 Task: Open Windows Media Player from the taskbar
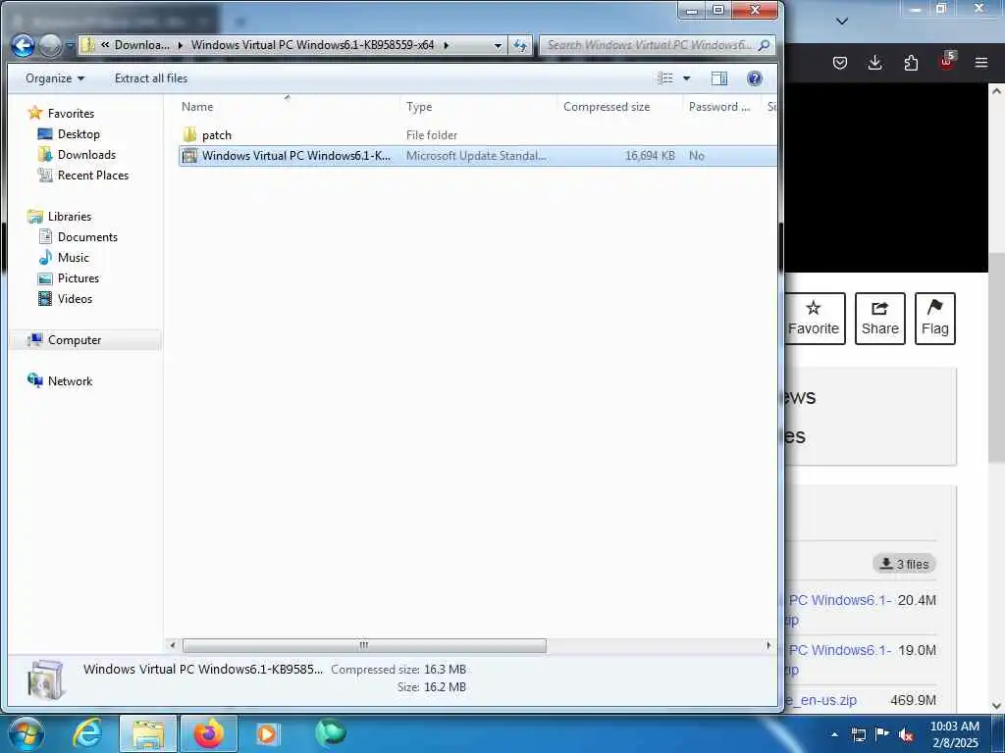point(267,733)
